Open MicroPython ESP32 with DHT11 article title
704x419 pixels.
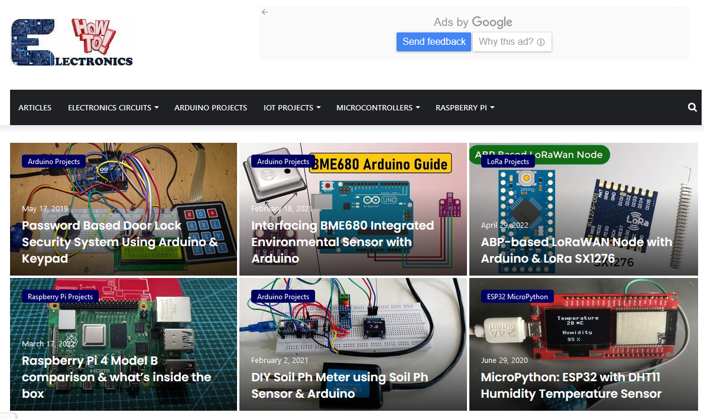[x=571, y=385]
